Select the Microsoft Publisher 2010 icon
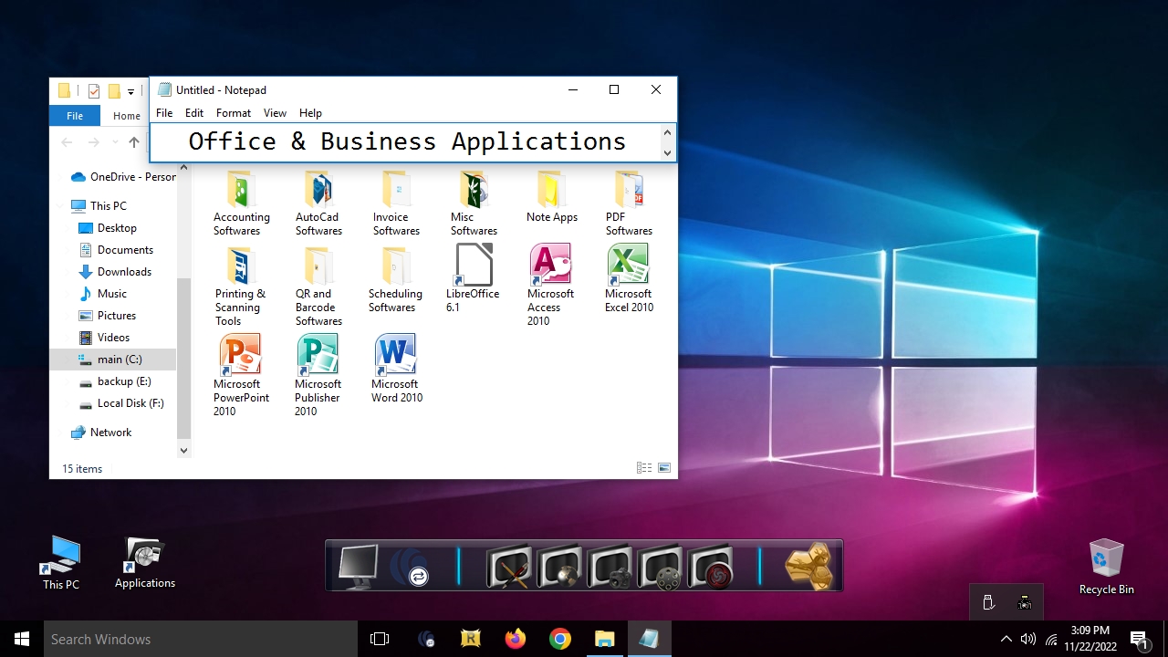The image size is (1168, 657). (x=318, y=356)
